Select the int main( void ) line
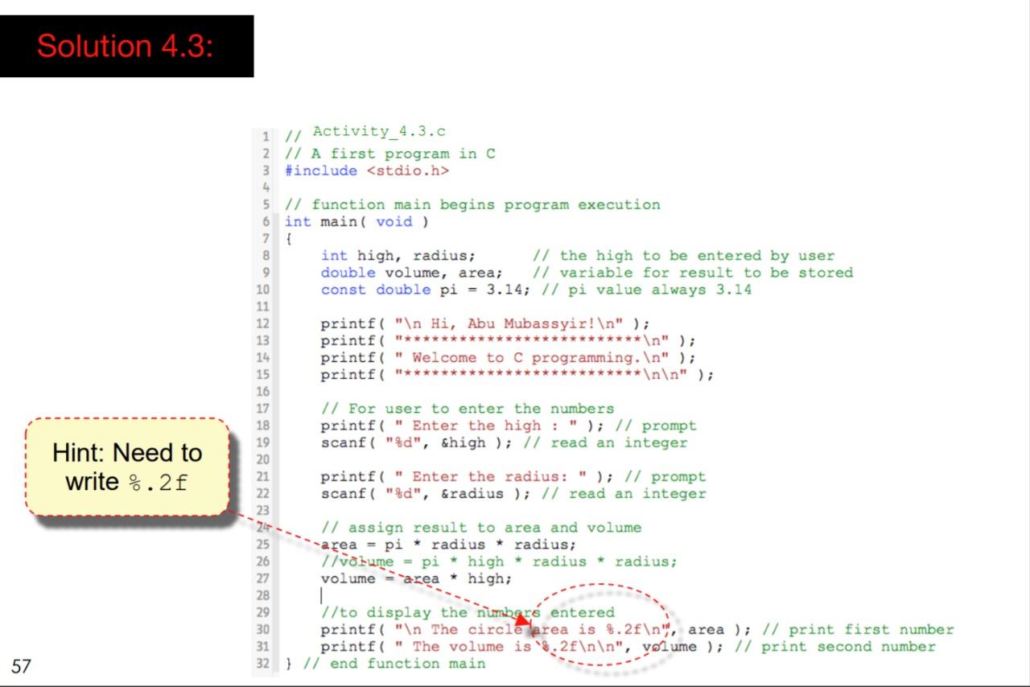The width and height of the screenshot is (1030, 687). 356,221
